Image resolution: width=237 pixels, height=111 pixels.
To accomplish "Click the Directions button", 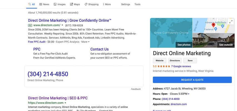I will tap(175, 60).
